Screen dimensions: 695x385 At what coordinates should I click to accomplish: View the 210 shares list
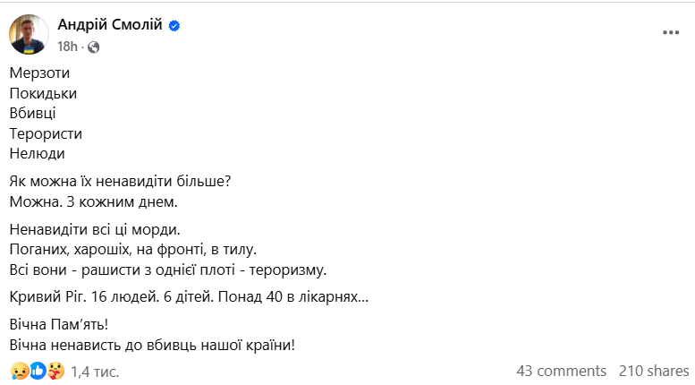pos(654,371)
